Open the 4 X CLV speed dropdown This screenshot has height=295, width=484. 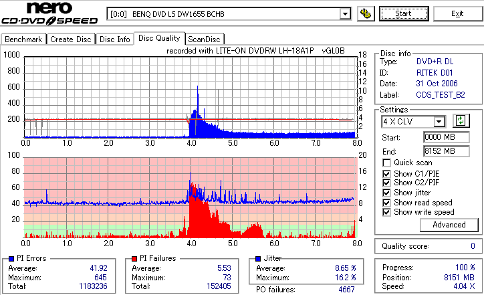tap(439, 121)
